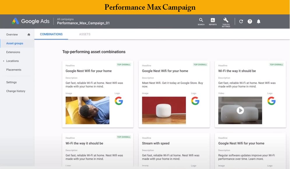The image size is (290, 169).
Task: Click the Top Overall badge in the bottom-left card
Action: 124,137
